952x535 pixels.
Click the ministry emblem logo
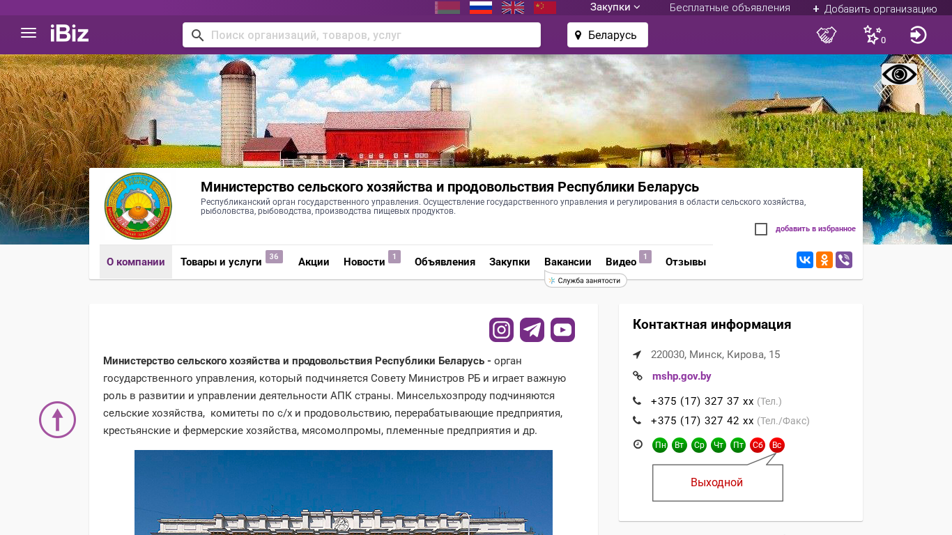(x=138, y=206)
